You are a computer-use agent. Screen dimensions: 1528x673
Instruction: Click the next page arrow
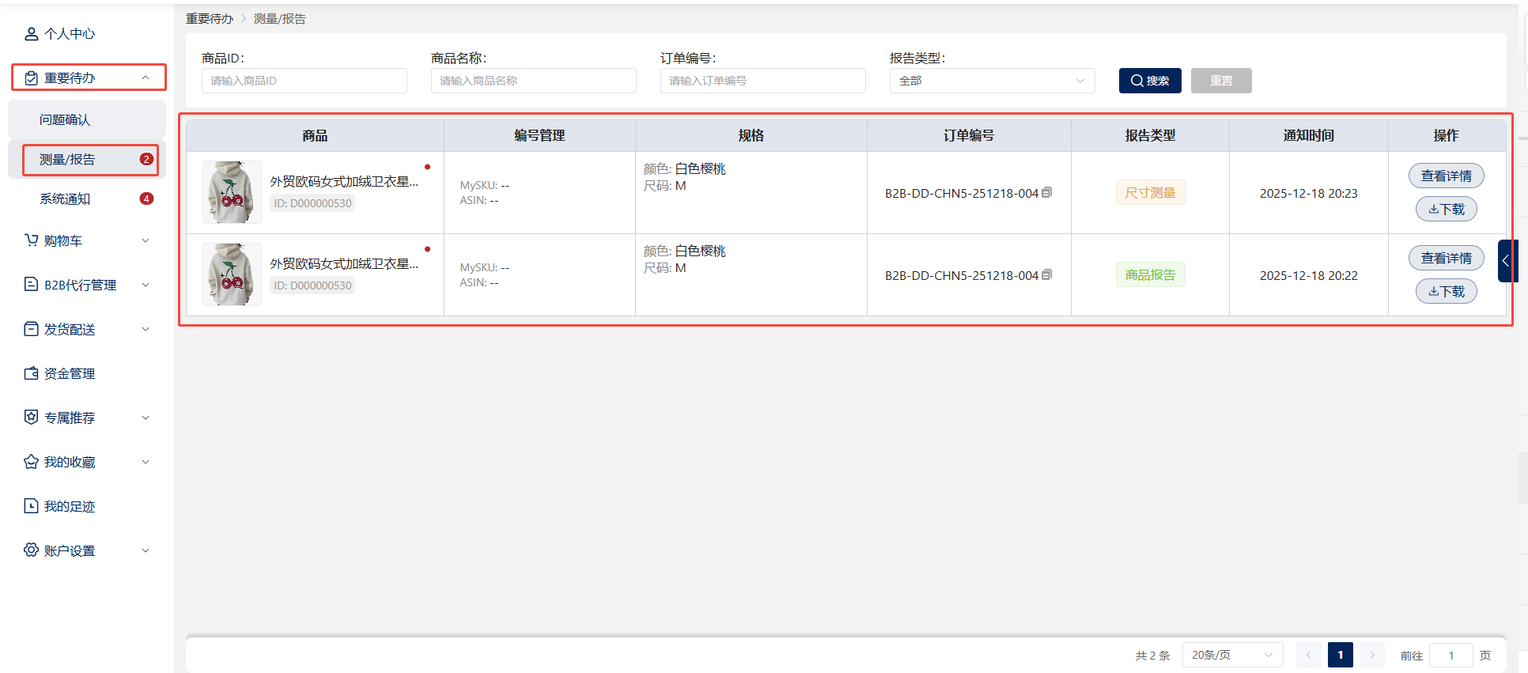coord(1372,655)
